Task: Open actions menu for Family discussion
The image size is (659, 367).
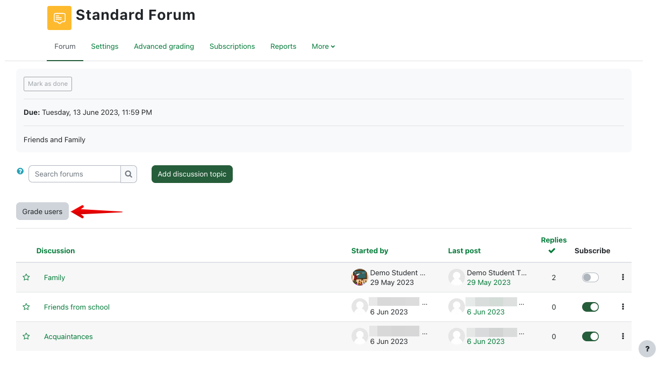Action: (x=622, y=277)
